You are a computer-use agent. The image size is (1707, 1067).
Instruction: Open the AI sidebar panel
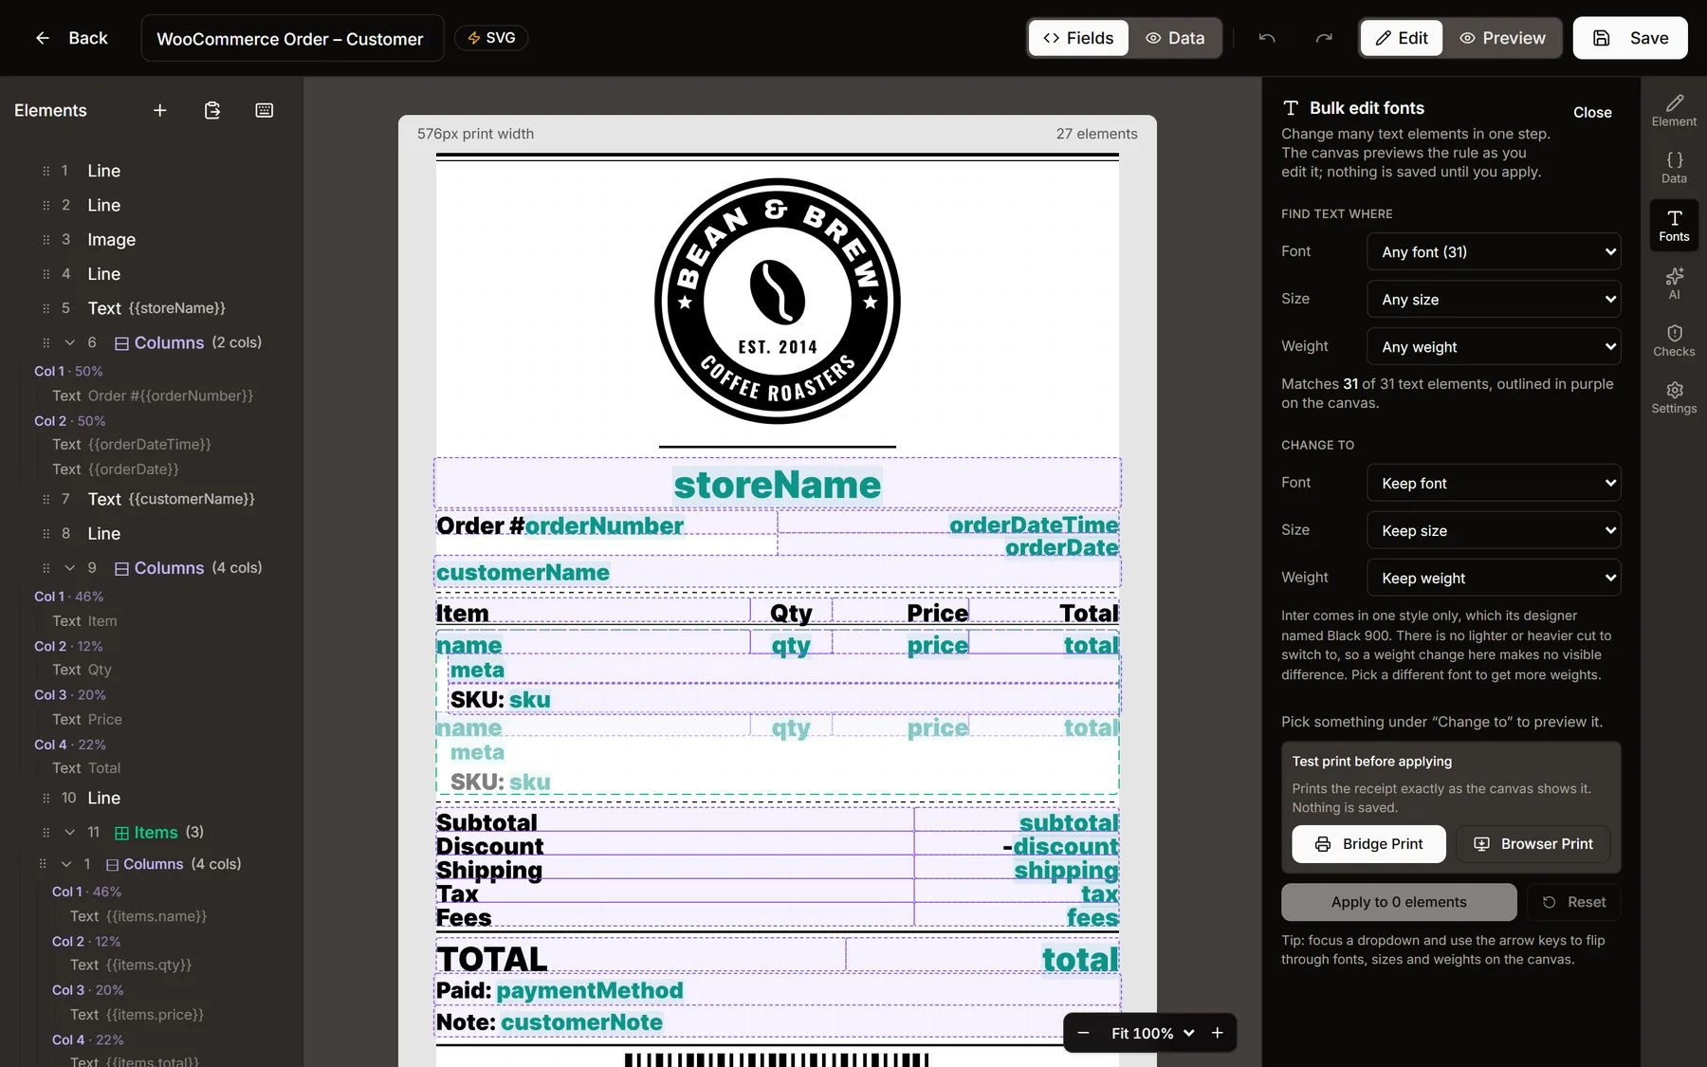[x=1674, y=284]
